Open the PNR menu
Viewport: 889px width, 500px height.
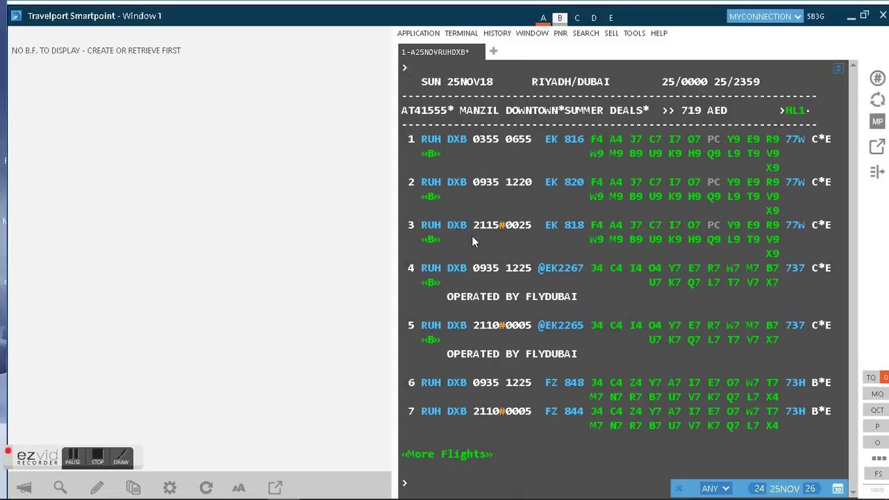(560, 33)
